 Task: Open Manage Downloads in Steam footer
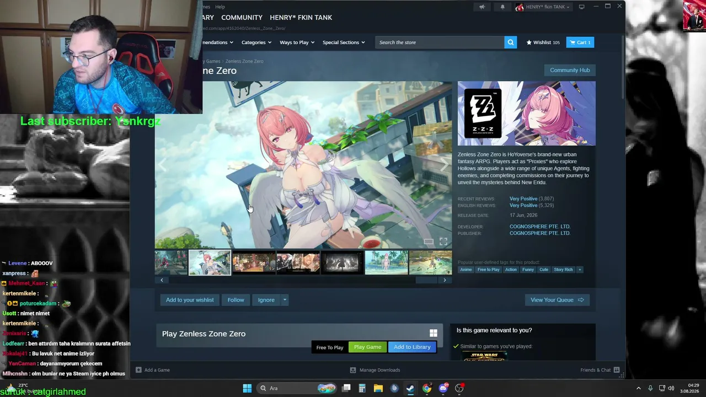[375, 370]
